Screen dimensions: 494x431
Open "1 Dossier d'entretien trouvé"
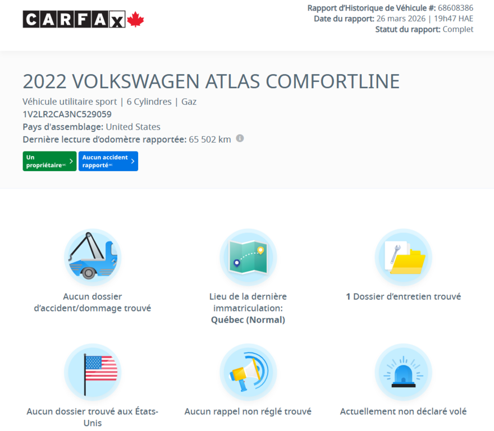click(403, 296)
